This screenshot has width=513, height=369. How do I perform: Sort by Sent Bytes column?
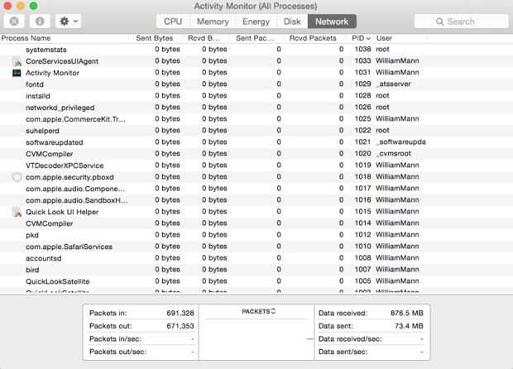point(155,38)
